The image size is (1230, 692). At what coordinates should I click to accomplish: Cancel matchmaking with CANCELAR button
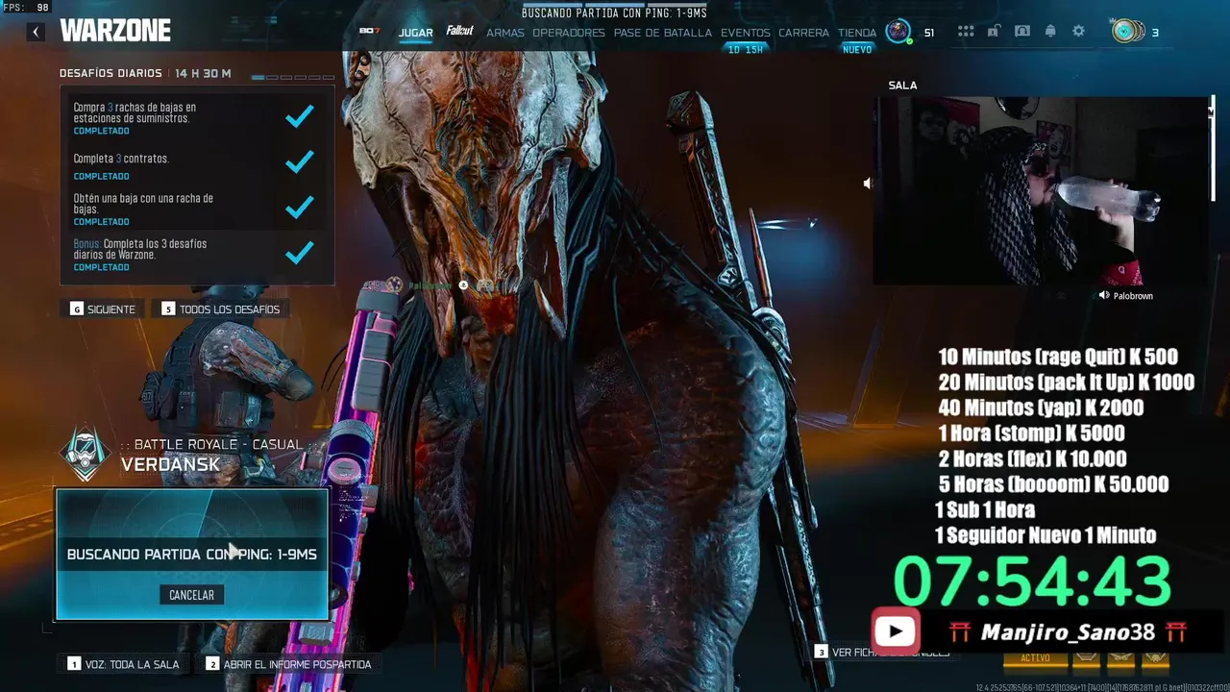point(192,595)
